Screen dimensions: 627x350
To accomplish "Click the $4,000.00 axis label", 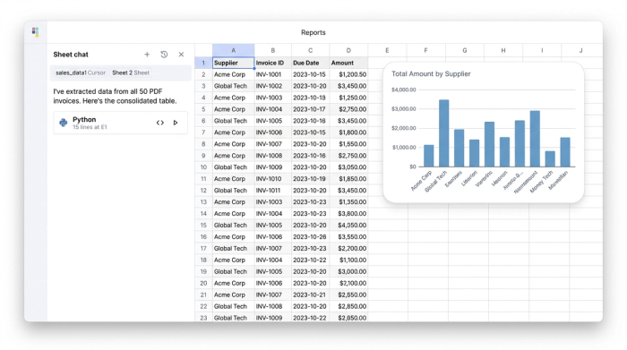I will (x=403, y=90).
